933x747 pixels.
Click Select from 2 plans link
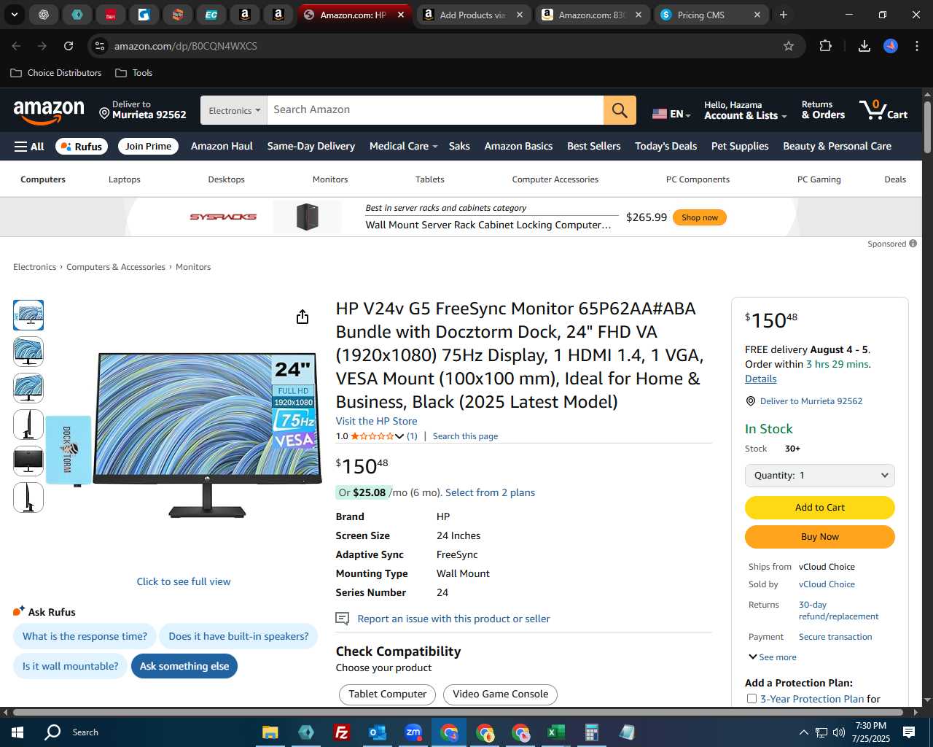pyautogui.click(x=490, y=493)
